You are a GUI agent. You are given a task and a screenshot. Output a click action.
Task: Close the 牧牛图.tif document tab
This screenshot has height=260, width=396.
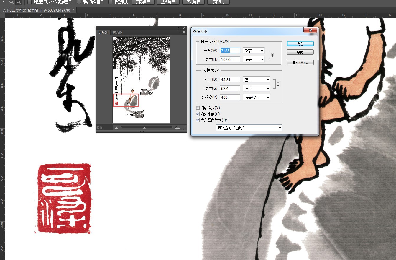tap(73, 10)
